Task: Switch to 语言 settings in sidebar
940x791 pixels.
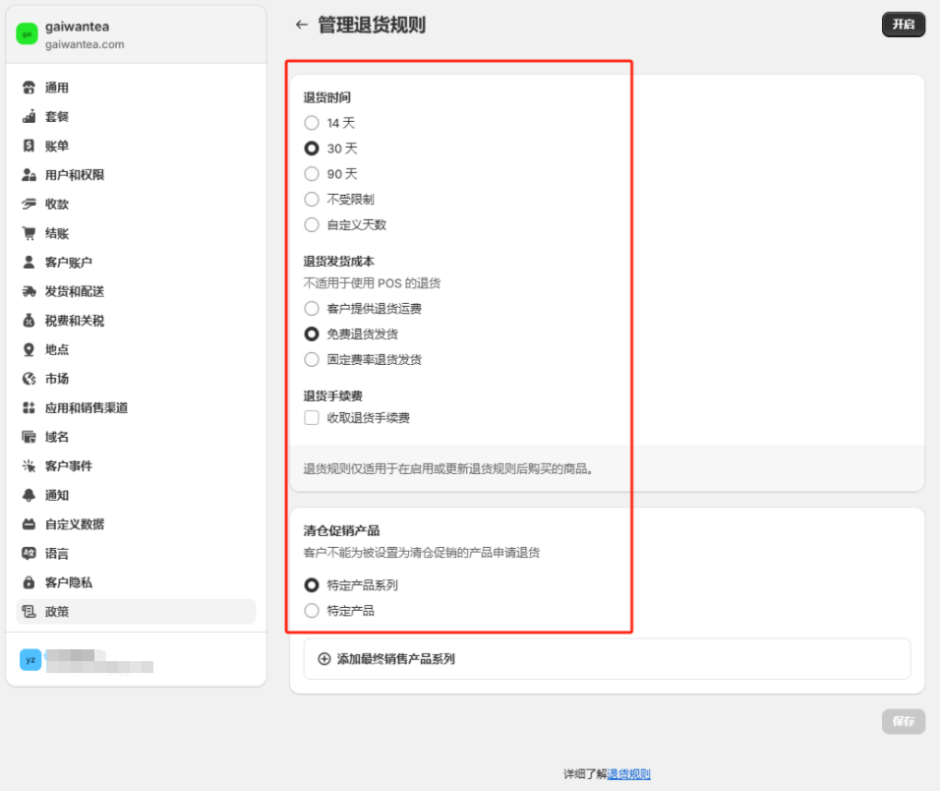Action: [x=28, y=553]
